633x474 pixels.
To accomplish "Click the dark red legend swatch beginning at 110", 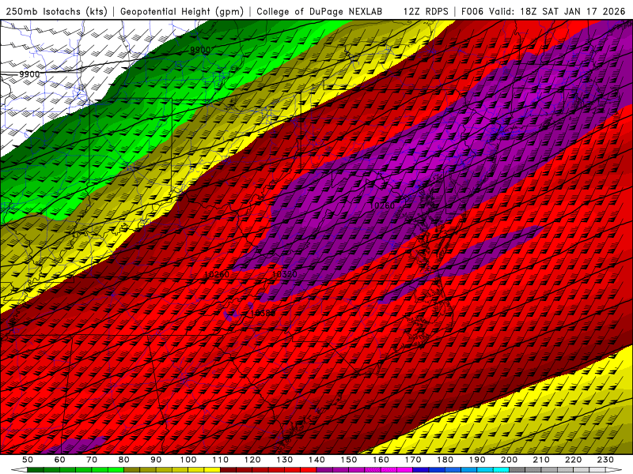I will click(228, 470).
